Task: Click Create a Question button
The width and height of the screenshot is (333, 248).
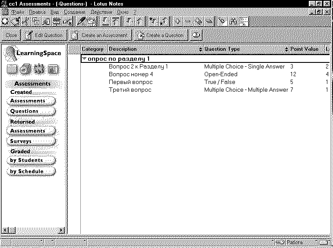Action: (x=161, y=35)
